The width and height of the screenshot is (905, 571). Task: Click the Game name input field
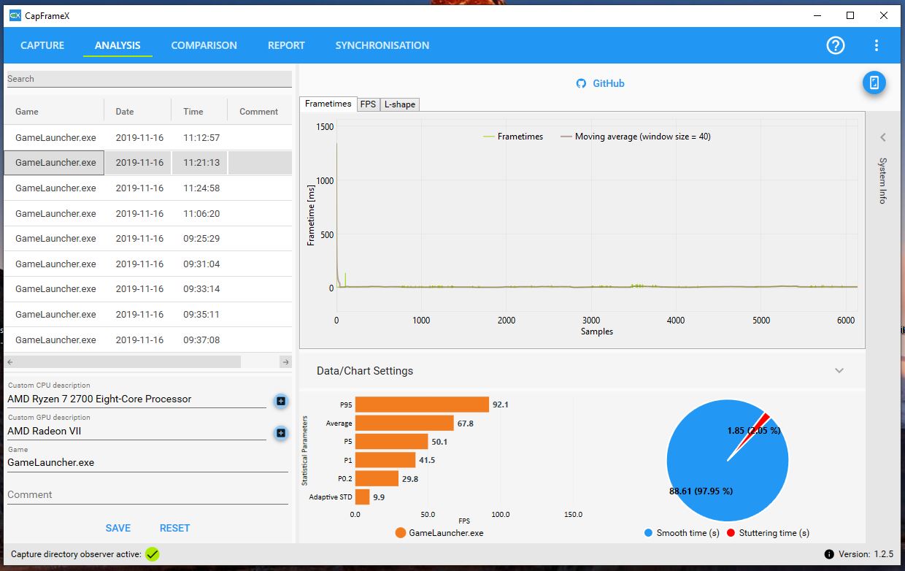coord(147,463)
